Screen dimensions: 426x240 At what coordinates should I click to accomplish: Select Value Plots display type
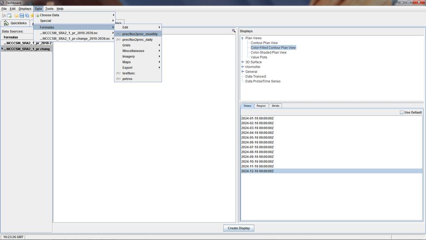[x=259, y=57]
